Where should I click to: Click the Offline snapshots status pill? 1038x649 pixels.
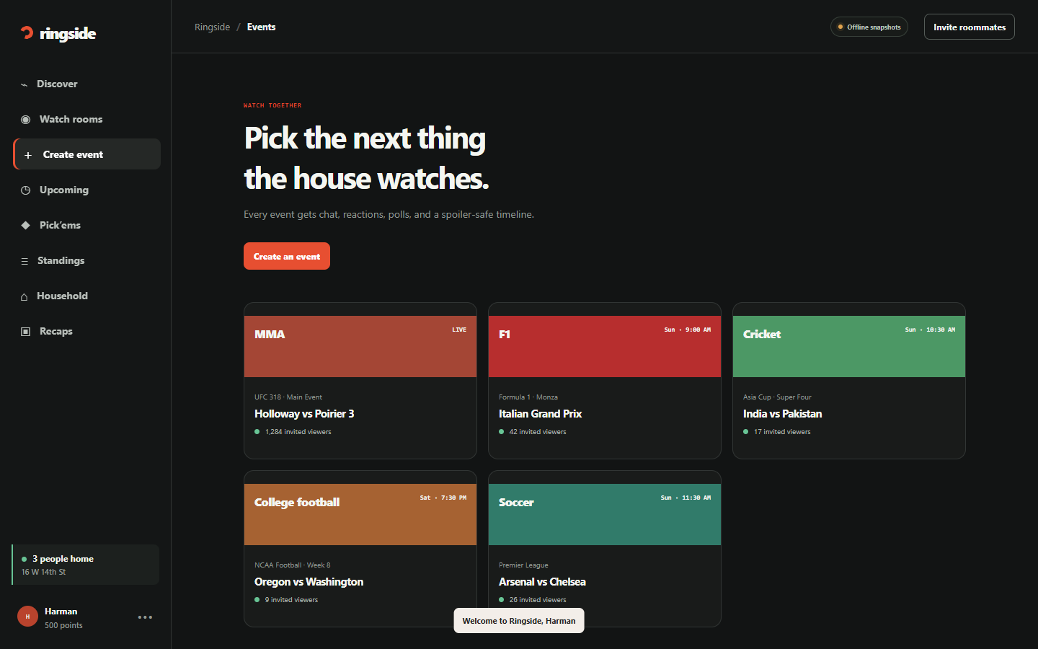point(869,27)
